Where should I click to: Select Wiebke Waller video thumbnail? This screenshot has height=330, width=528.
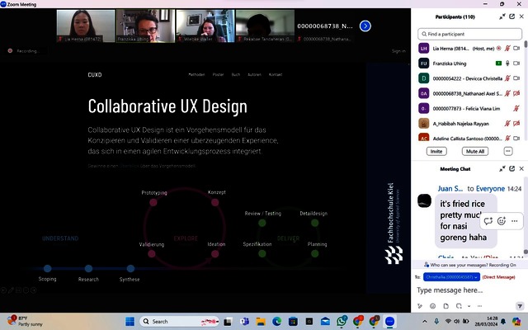pos(205,26)
